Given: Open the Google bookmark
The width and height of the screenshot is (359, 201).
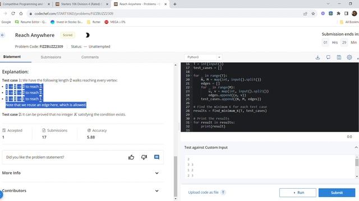Looking at the screenshot, I should [x=6, y=22].
